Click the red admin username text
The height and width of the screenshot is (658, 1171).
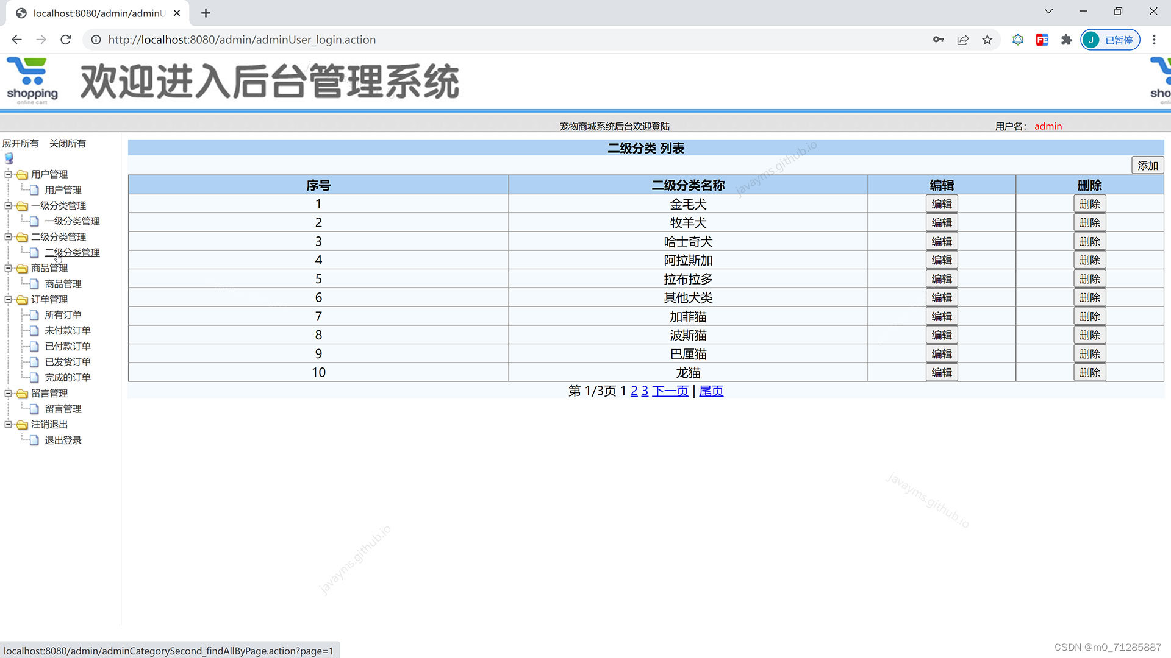[1048, 126]
